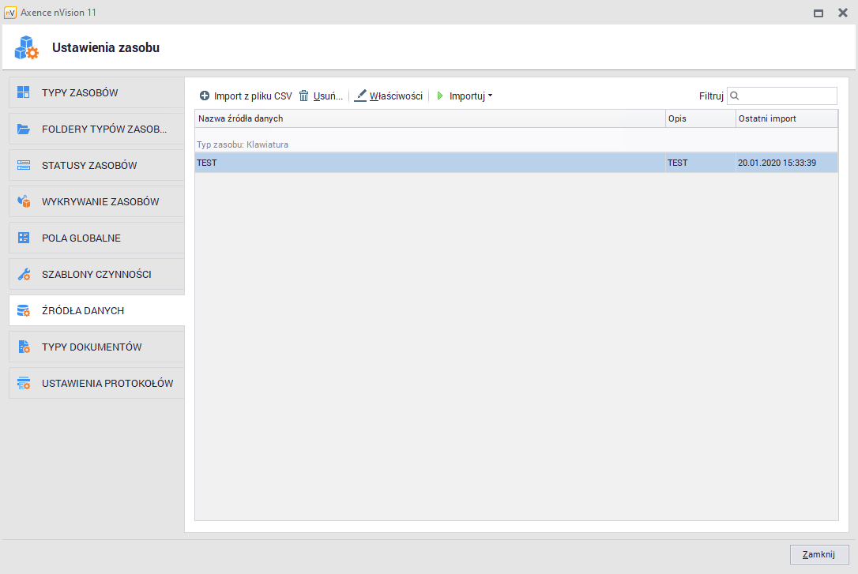858x574 pixels.
Task: Select the TEST data source row
Action: [x=430, y=163]
